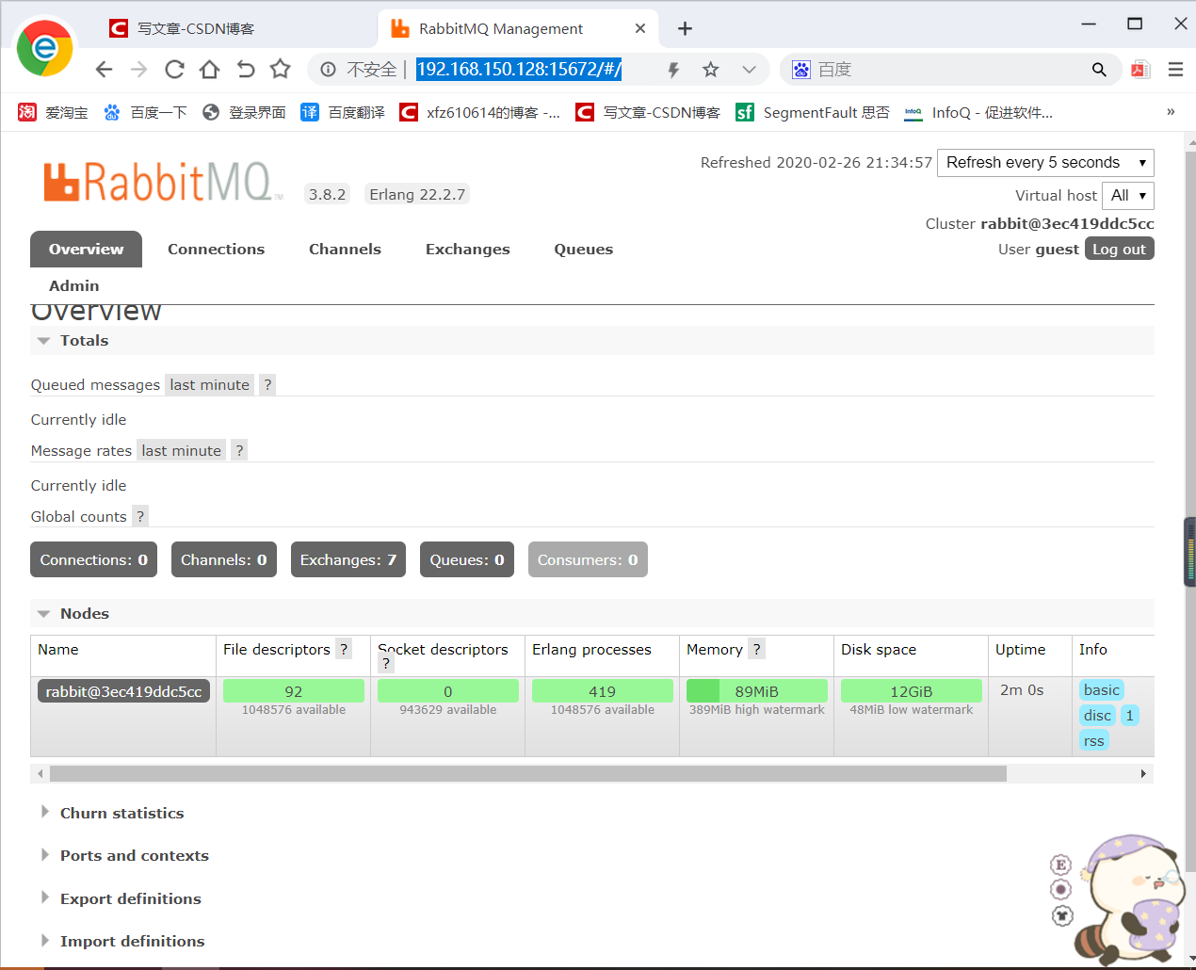Click the undo/restore closed tab icon

tap(245, 69)
